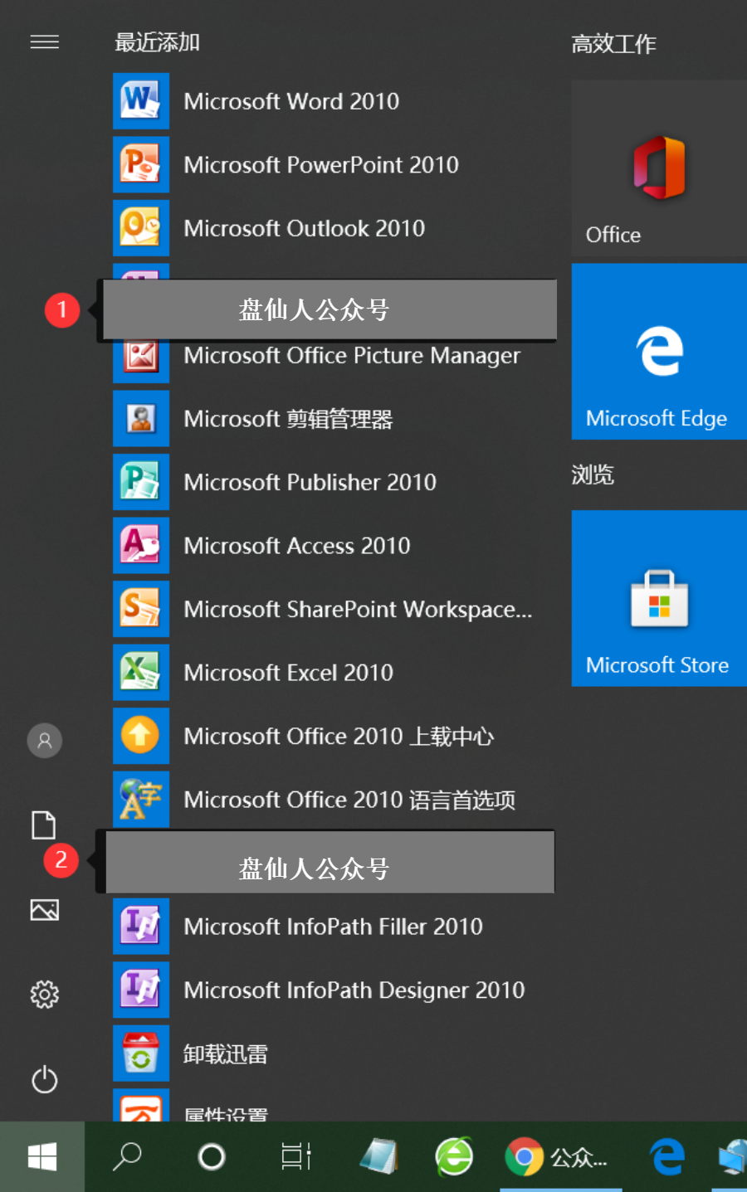Click the 高效工作 tile group header

[x=613, y=44]
